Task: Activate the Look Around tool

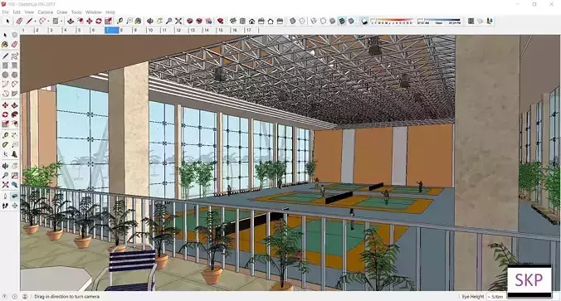Action: click(x=14, y=197)
